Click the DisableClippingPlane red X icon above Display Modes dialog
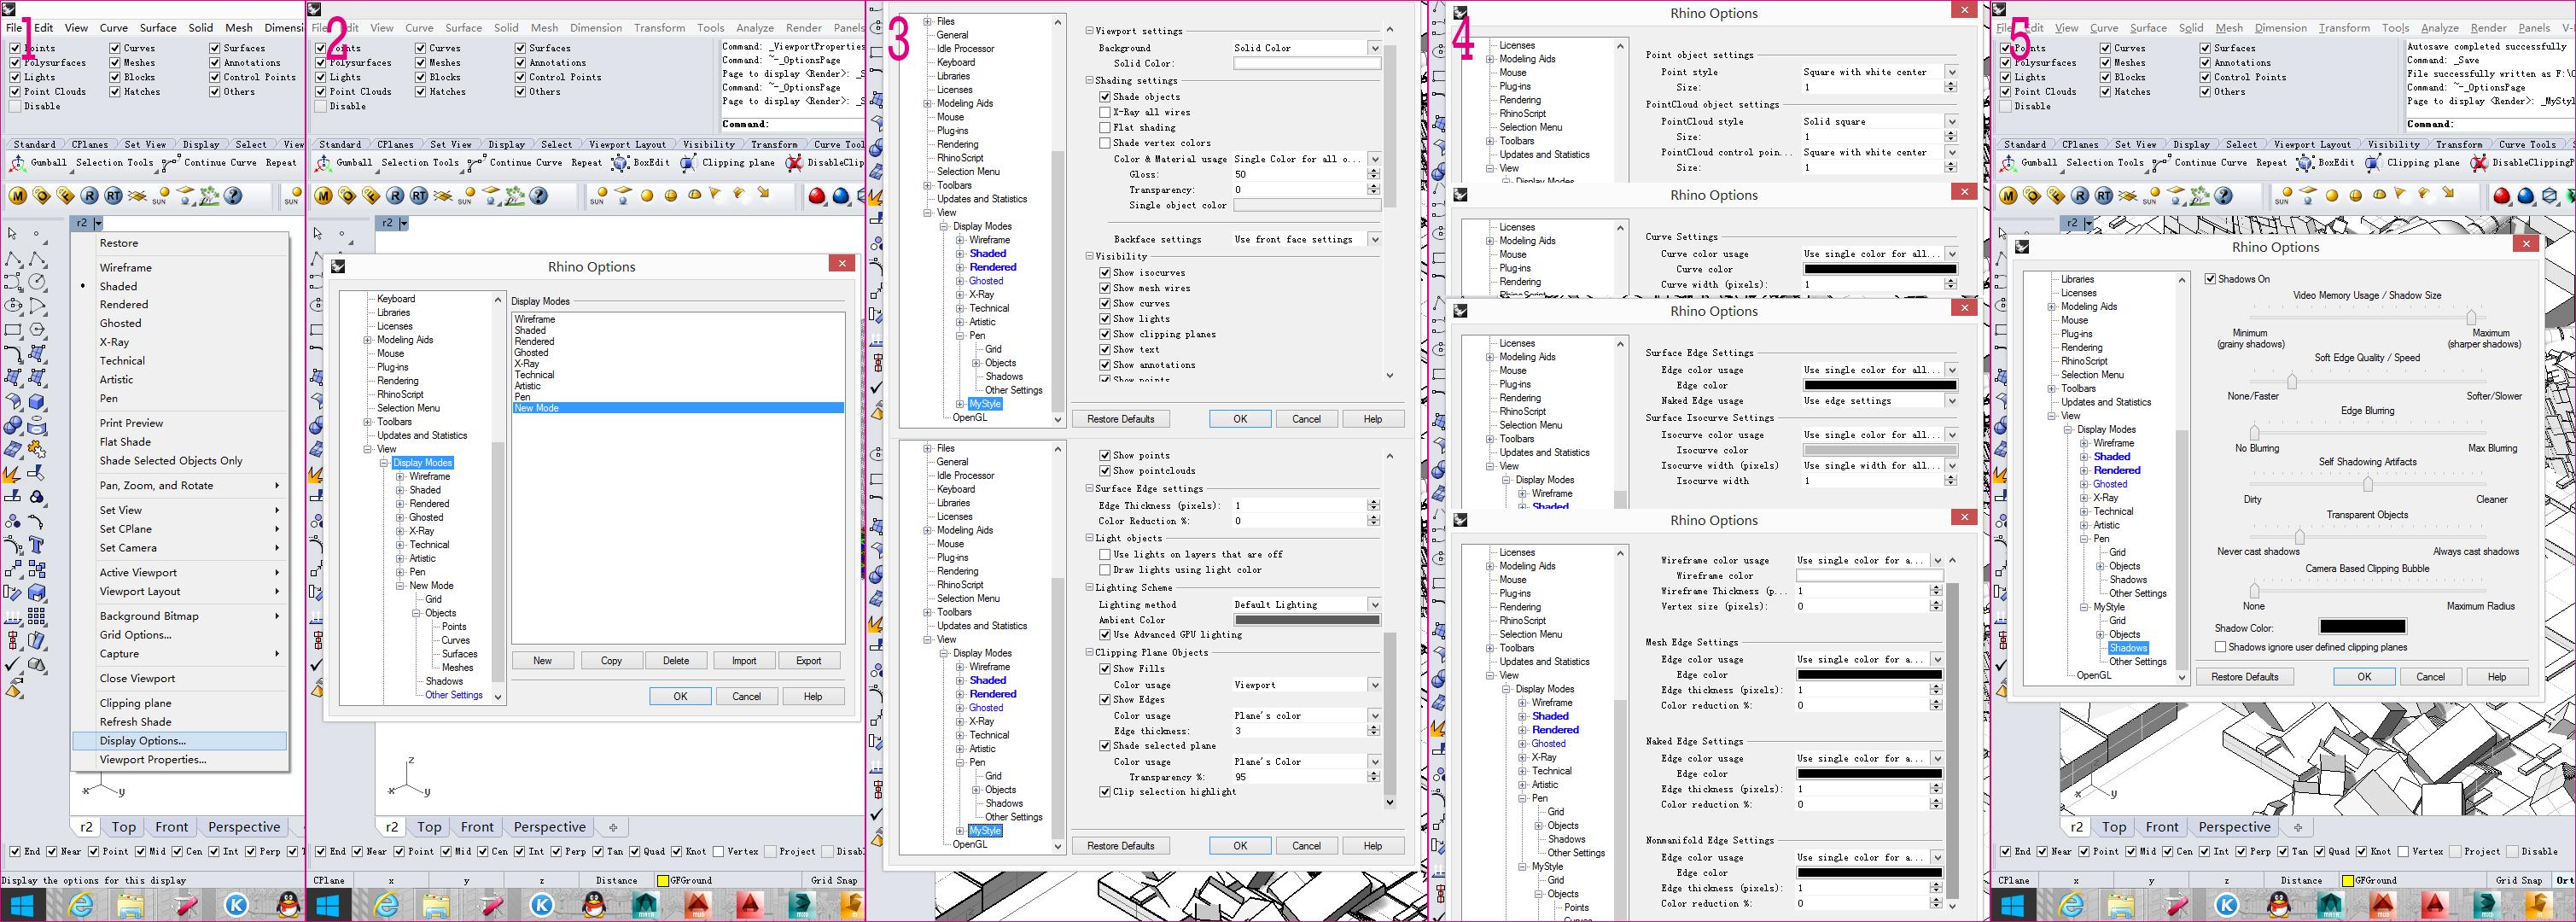 point(794,163)
